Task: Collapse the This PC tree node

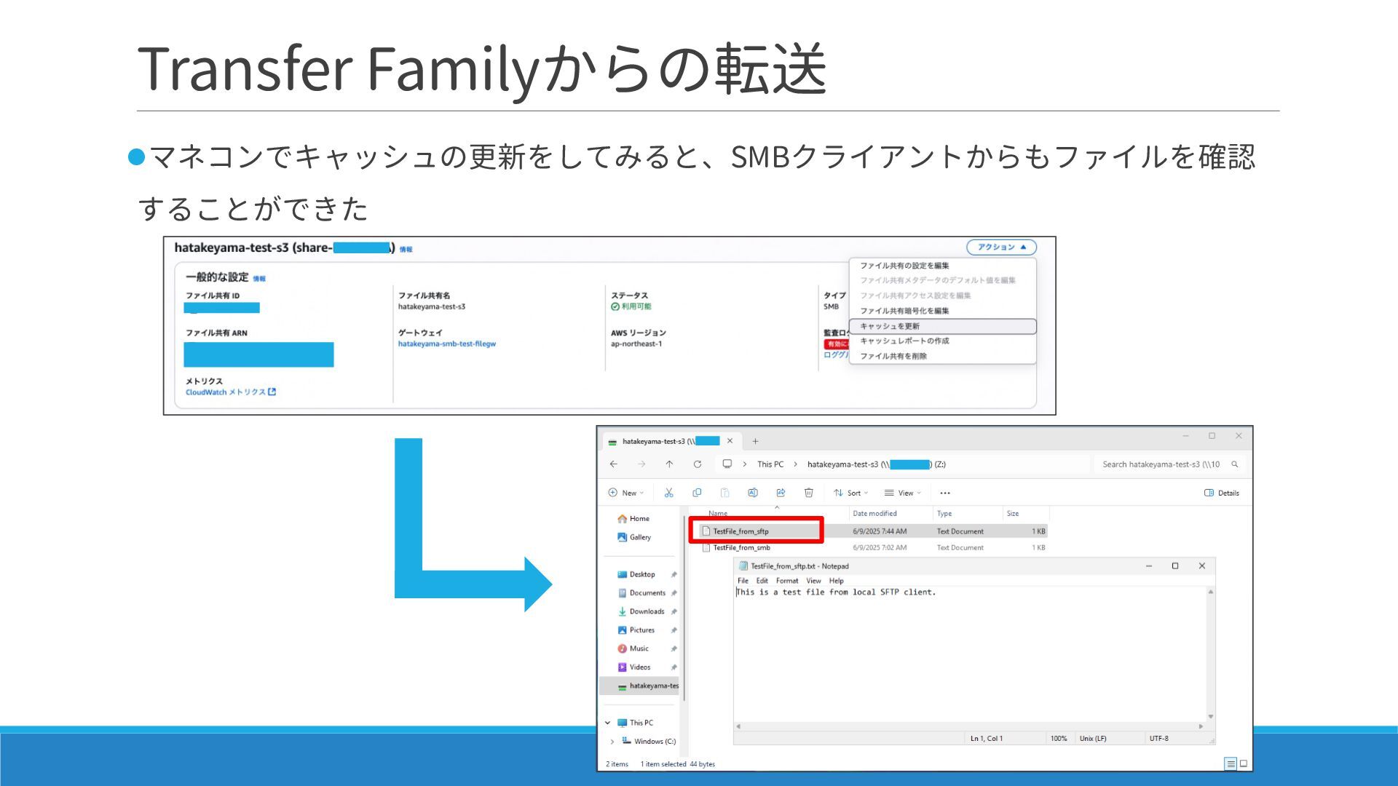Action: pos(607,723)
